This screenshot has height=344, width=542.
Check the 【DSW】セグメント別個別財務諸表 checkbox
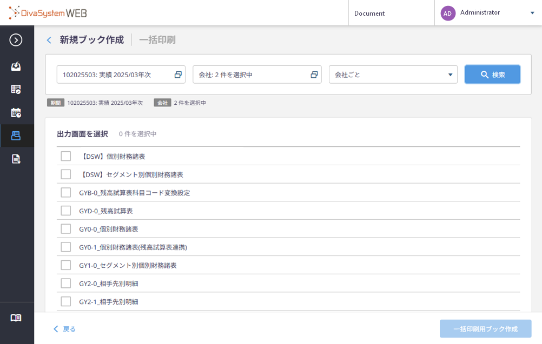coord(65,174)
